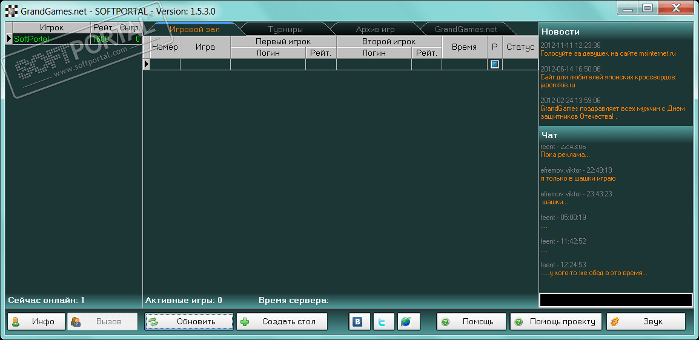The width and height of the screenshot is (699, 340).
Task: Click the Игра column header
Action: tap(205, 47)
